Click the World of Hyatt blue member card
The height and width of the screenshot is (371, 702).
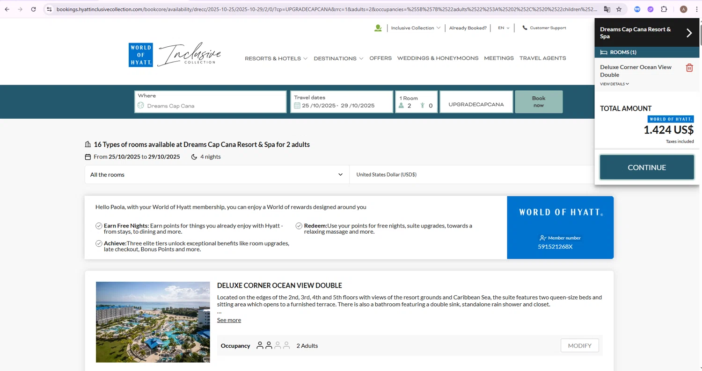[560, 228]
